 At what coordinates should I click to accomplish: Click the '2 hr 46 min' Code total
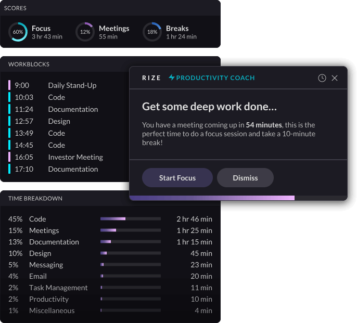coord(195,219)
